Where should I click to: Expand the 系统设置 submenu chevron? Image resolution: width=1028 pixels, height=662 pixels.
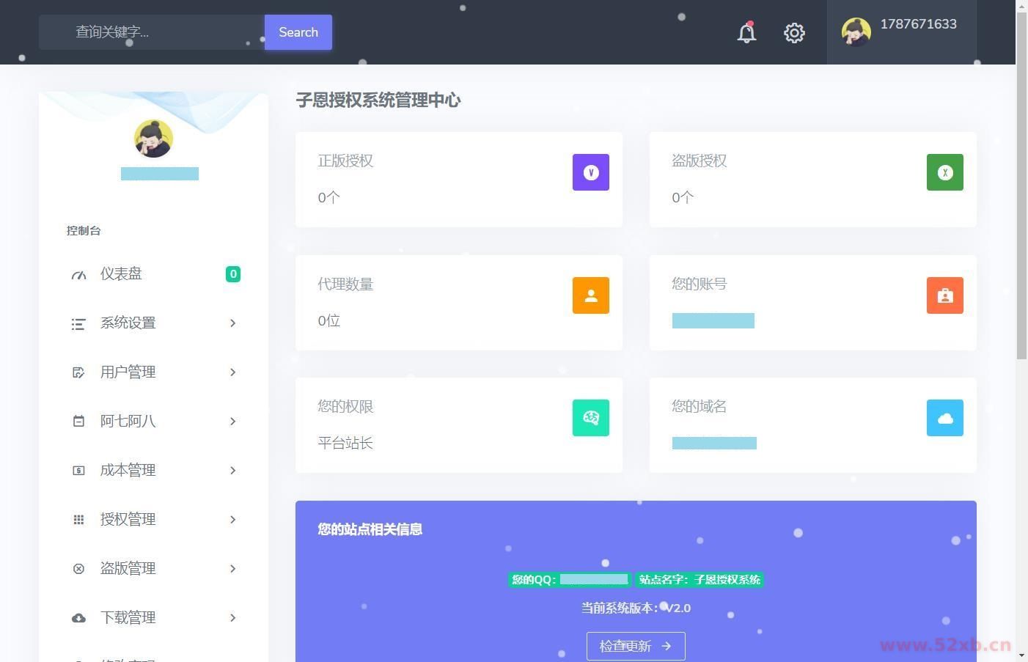pos(232,323)
